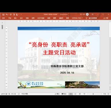Click the blue header bar on slide
Image resolution: width=111 pixels, height=108 pixels.
pos(59,28)
